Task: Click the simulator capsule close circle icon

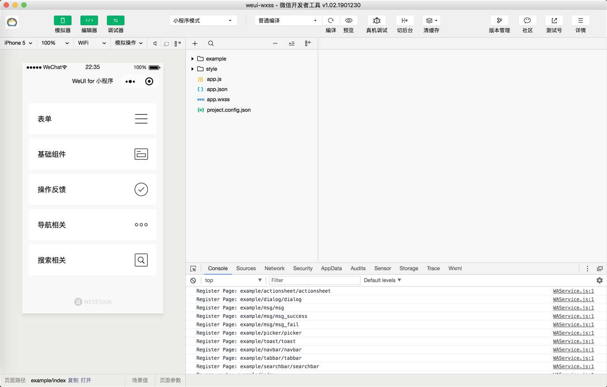Action: [149, 81]
